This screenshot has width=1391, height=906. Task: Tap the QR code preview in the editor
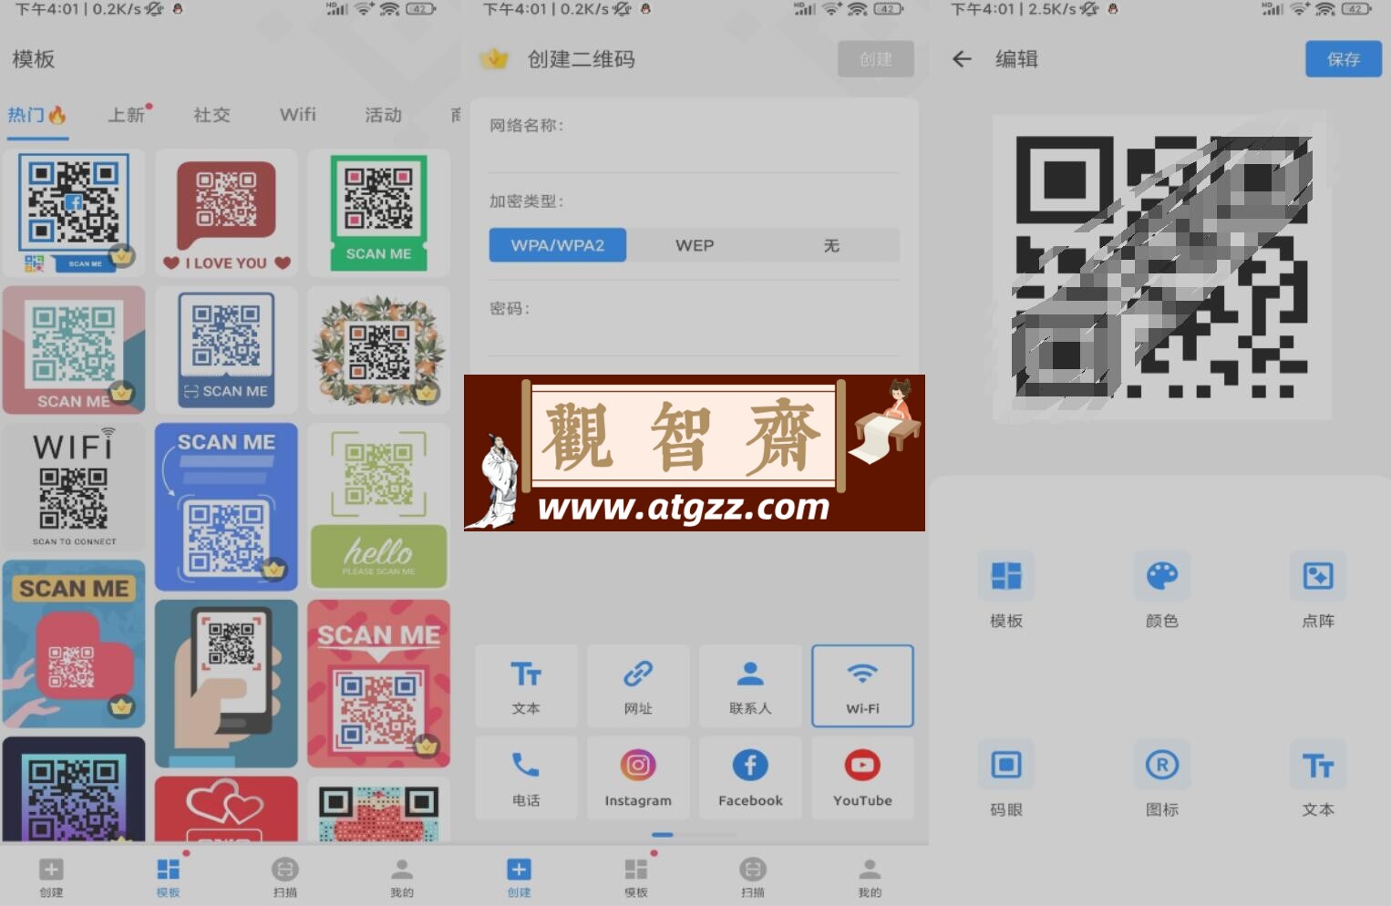(x=1162, y=267)
